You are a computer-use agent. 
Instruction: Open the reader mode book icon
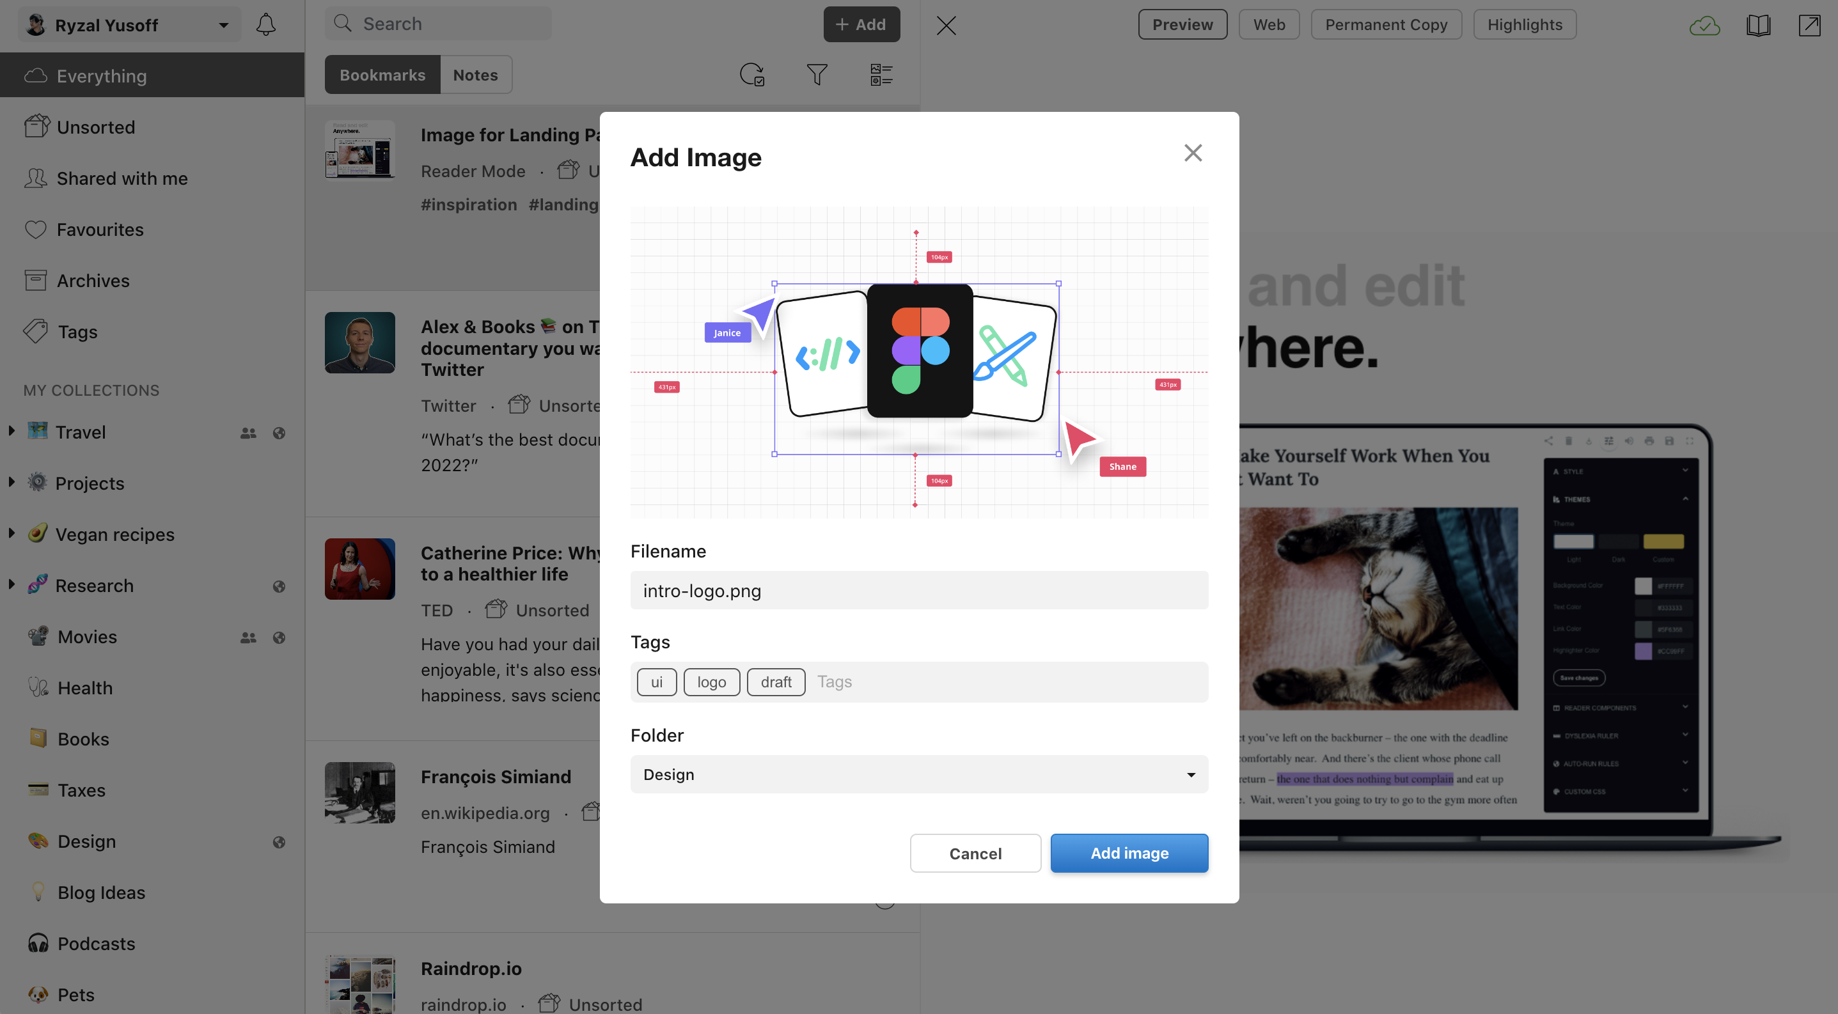(x=1758, y=26)
